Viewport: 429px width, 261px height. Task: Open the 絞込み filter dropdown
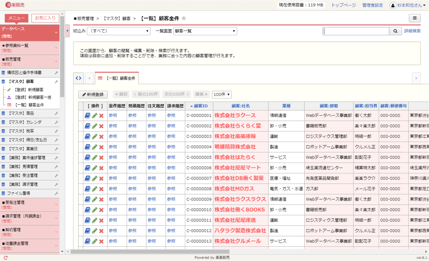119,31
